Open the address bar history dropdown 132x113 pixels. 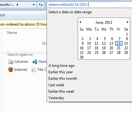pos(34,5)
